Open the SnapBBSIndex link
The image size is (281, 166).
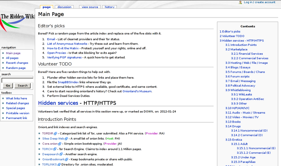(68, 82)
